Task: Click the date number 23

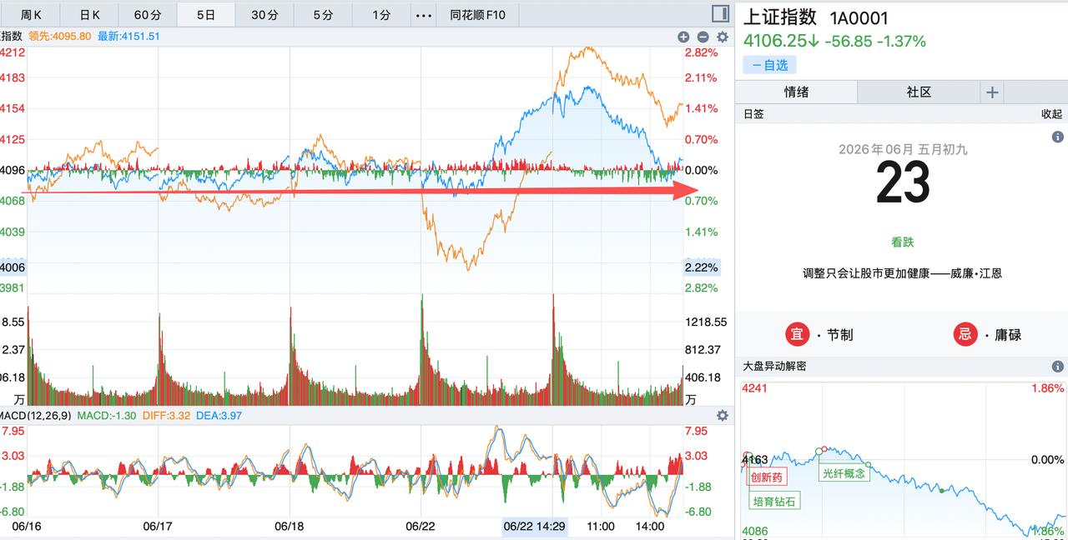Action: click(903, 183)
